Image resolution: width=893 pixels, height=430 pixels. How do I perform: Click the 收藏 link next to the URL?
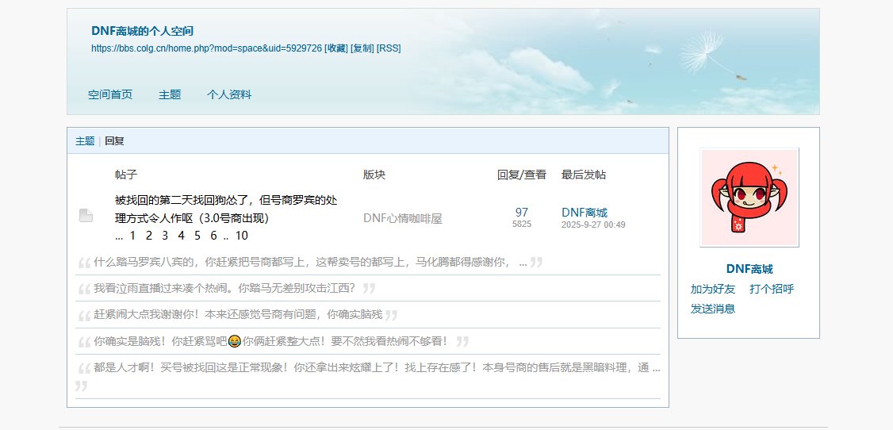pyautogui.click(x=336, y=48)
